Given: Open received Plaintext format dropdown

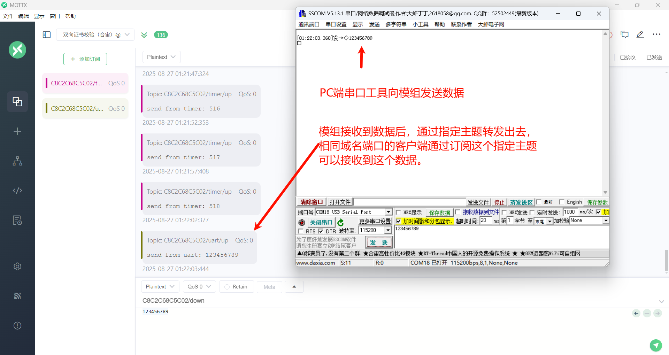Looking at the screenshot, I should (161, 57).
